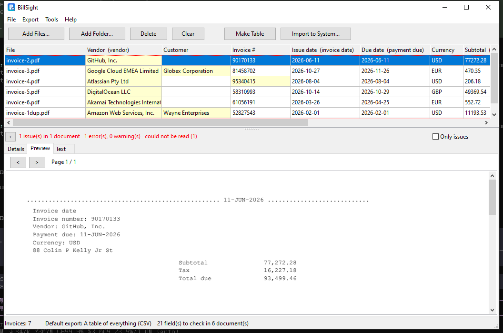Screen dimensions: 503x333
Task: Sort by the Subtotal column header
Action: (477, 50)
